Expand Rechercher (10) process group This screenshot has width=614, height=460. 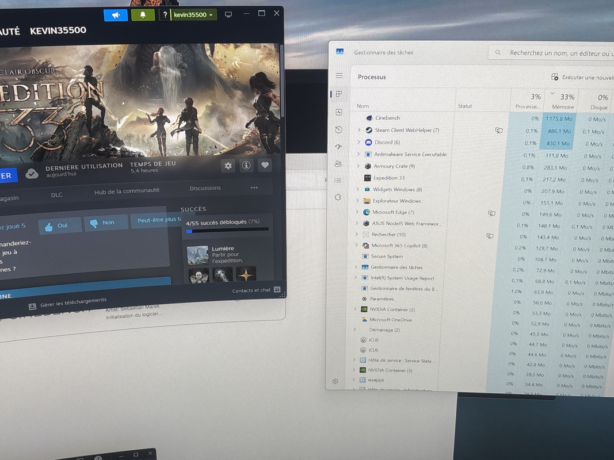[356, 234]
